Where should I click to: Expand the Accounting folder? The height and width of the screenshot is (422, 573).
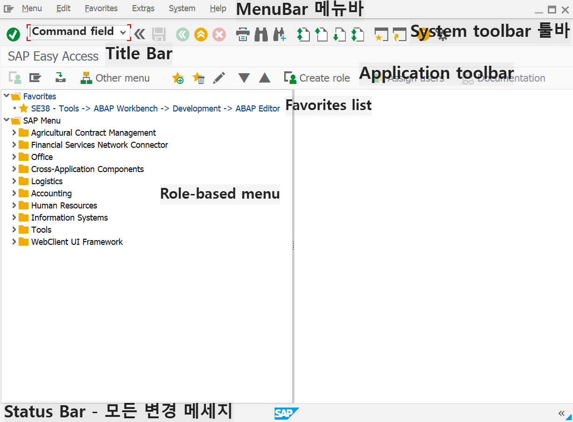coord(14,193)
